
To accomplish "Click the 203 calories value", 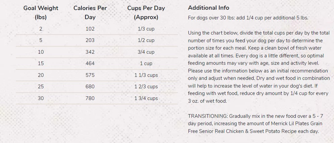I will coord(90,40).
